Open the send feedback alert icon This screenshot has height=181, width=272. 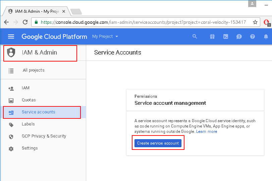pyautogui.click(x=239, y=36)
